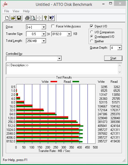Screen dimensions: 128x165
Task: Select the I/O Comparison radio button
Action: [x=92, y=32]
